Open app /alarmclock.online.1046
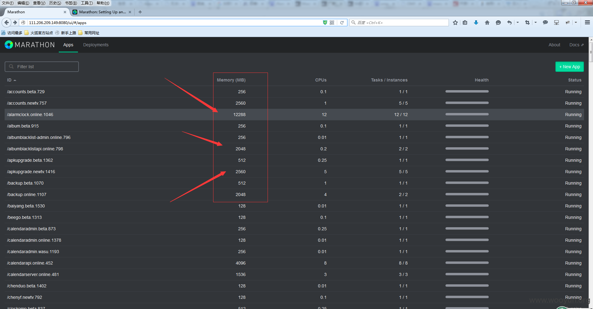The image size is (593, 309). tap(30, 115)
